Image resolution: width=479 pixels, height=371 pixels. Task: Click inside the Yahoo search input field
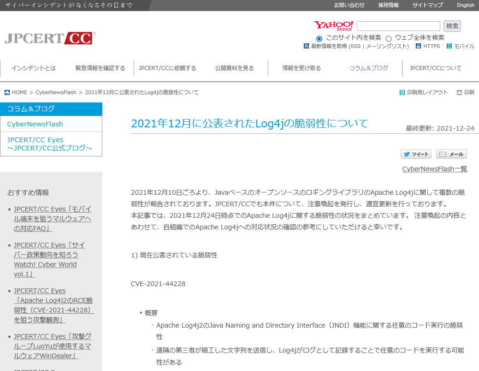pyautogui.click(x=398, y=26)
